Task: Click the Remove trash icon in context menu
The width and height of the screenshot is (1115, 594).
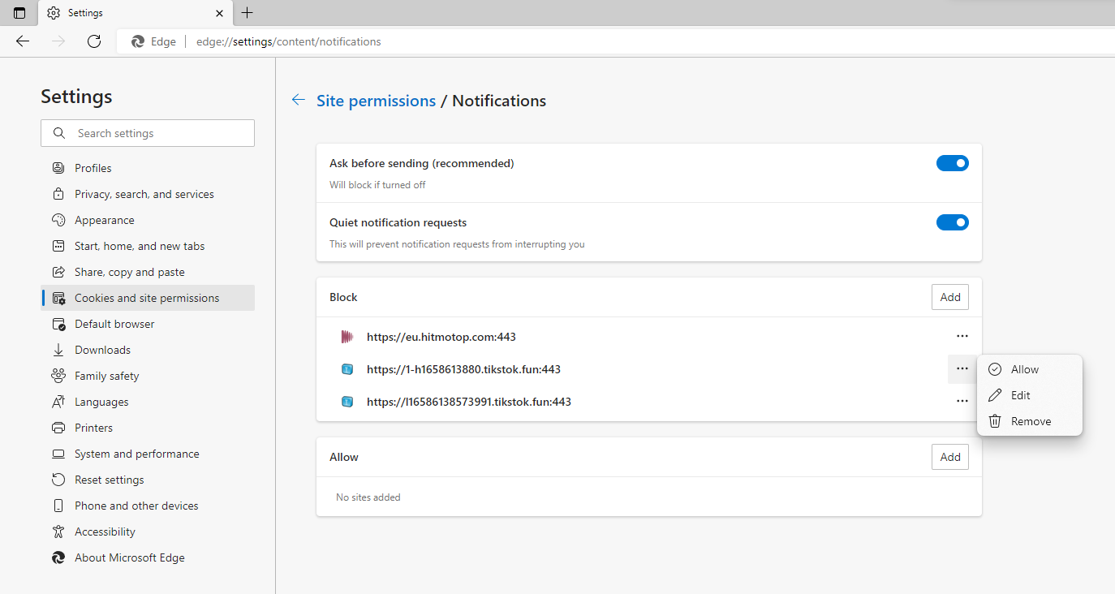Action: 994,420
